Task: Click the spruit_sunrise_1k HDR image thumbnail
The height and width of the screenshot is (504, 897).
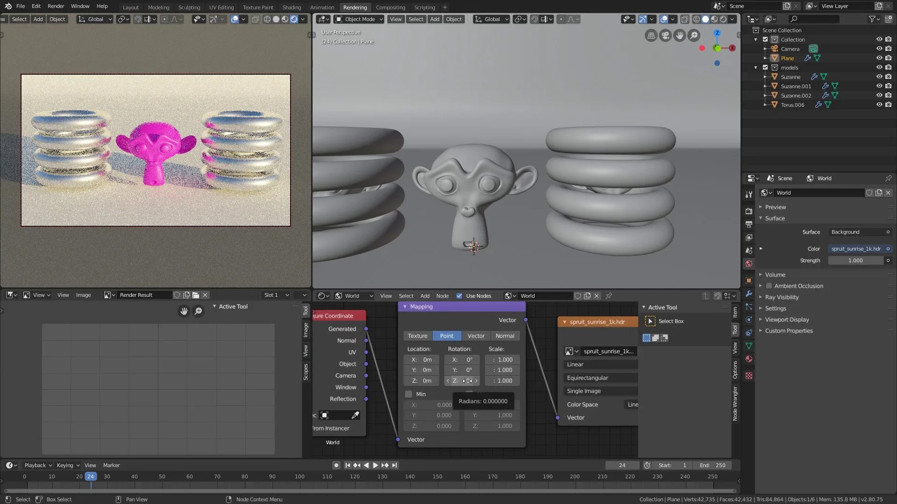Action: pos(568,351)
